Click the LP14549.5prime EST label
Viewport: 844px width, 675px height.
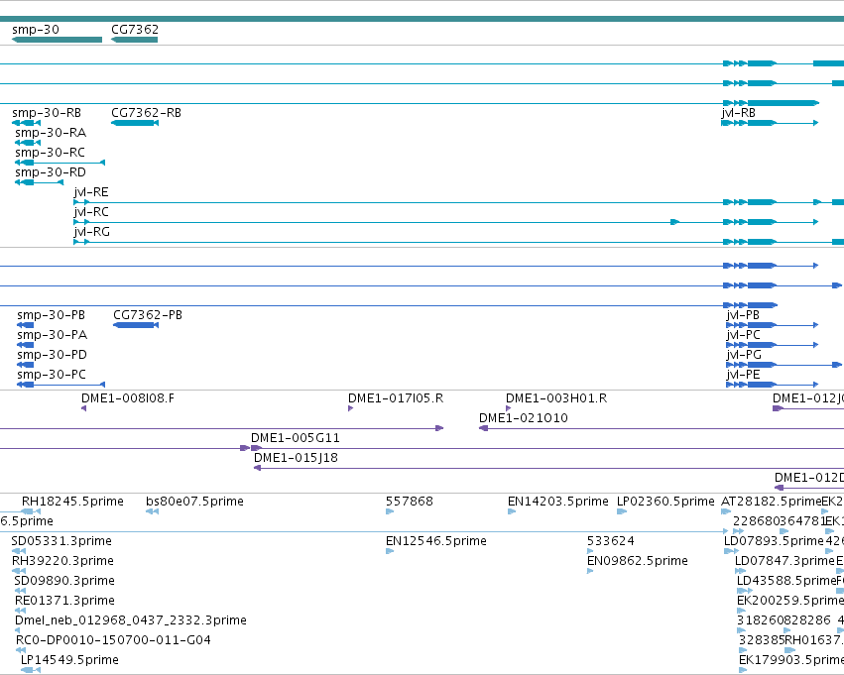(69, 660)
